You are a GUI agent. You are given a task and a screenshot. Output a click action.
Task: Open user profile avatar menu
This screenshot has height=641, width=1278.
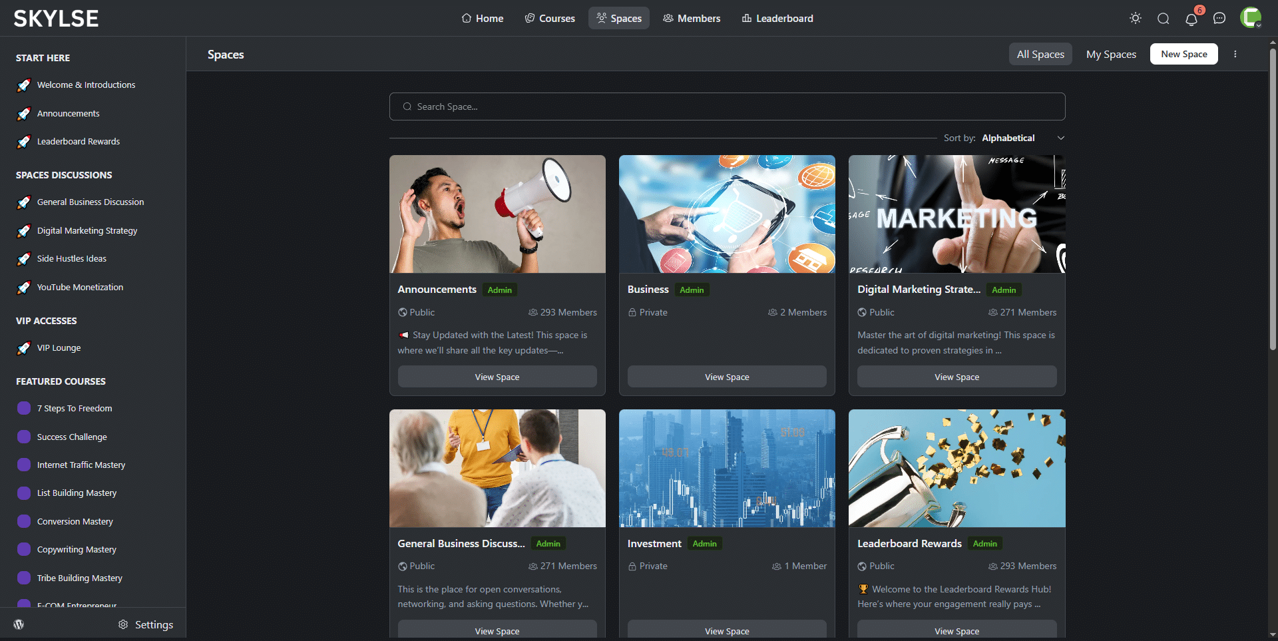tap(1250, 18)
